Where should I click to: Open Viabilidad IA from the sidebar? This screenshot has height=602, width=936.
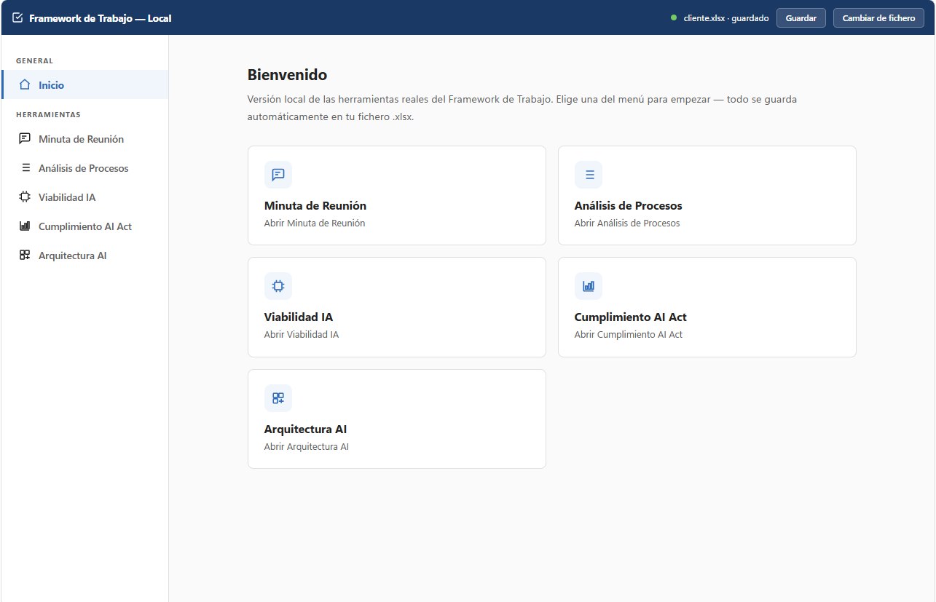pos(85,197)
